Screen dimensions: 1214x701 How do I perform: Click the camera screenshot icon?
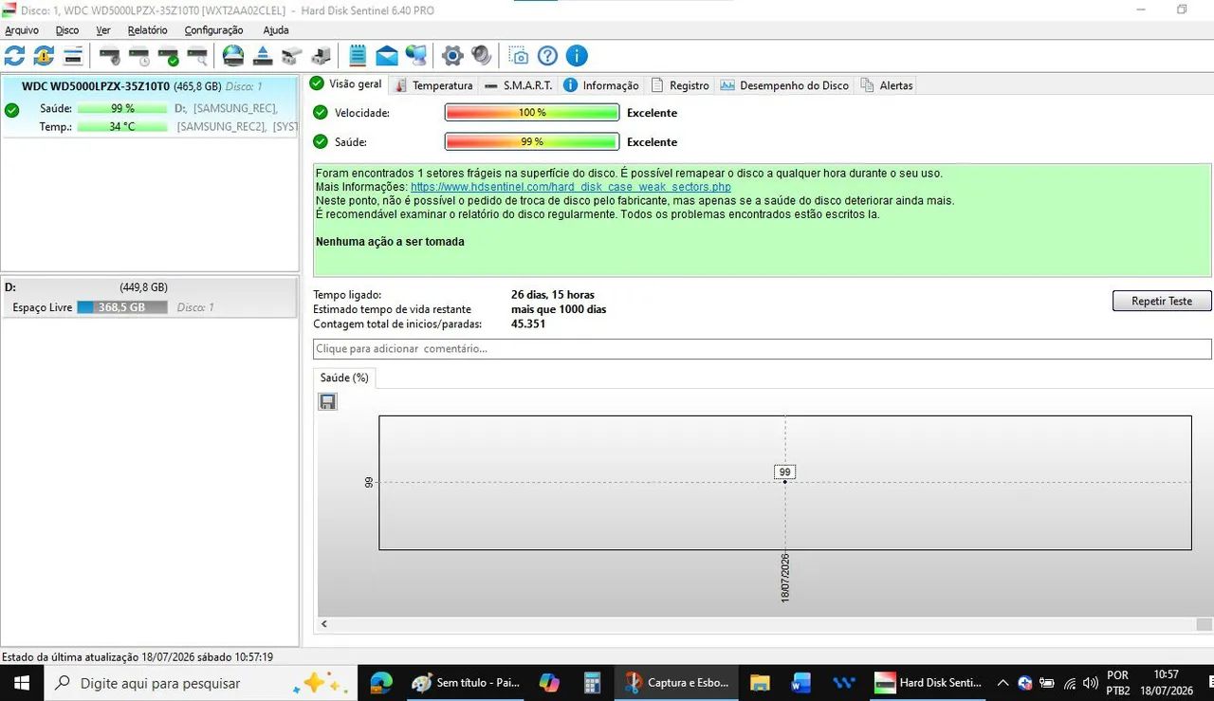coord(518,56)
